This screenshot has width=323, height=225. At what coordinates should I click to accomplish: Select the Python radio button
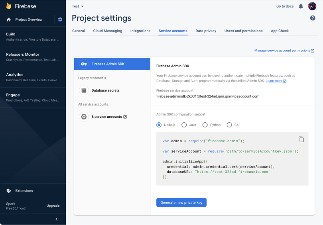pyautogui.click(x=205, y=125)
